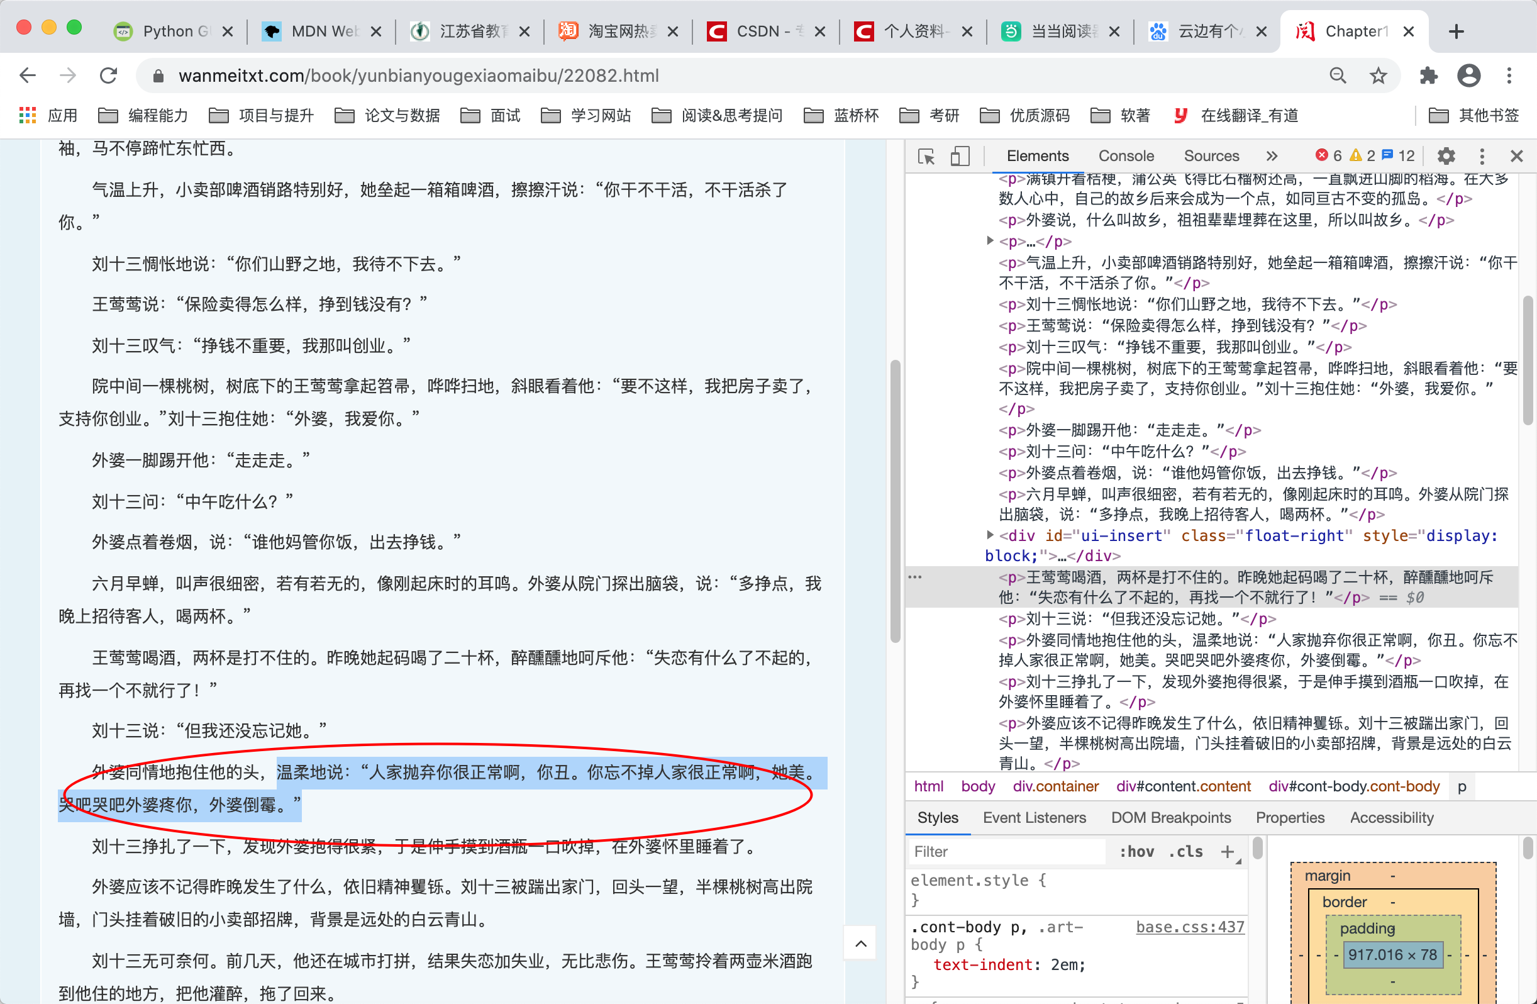Select the Styles tab
1537x1004 pixels.
coord(938,817)
